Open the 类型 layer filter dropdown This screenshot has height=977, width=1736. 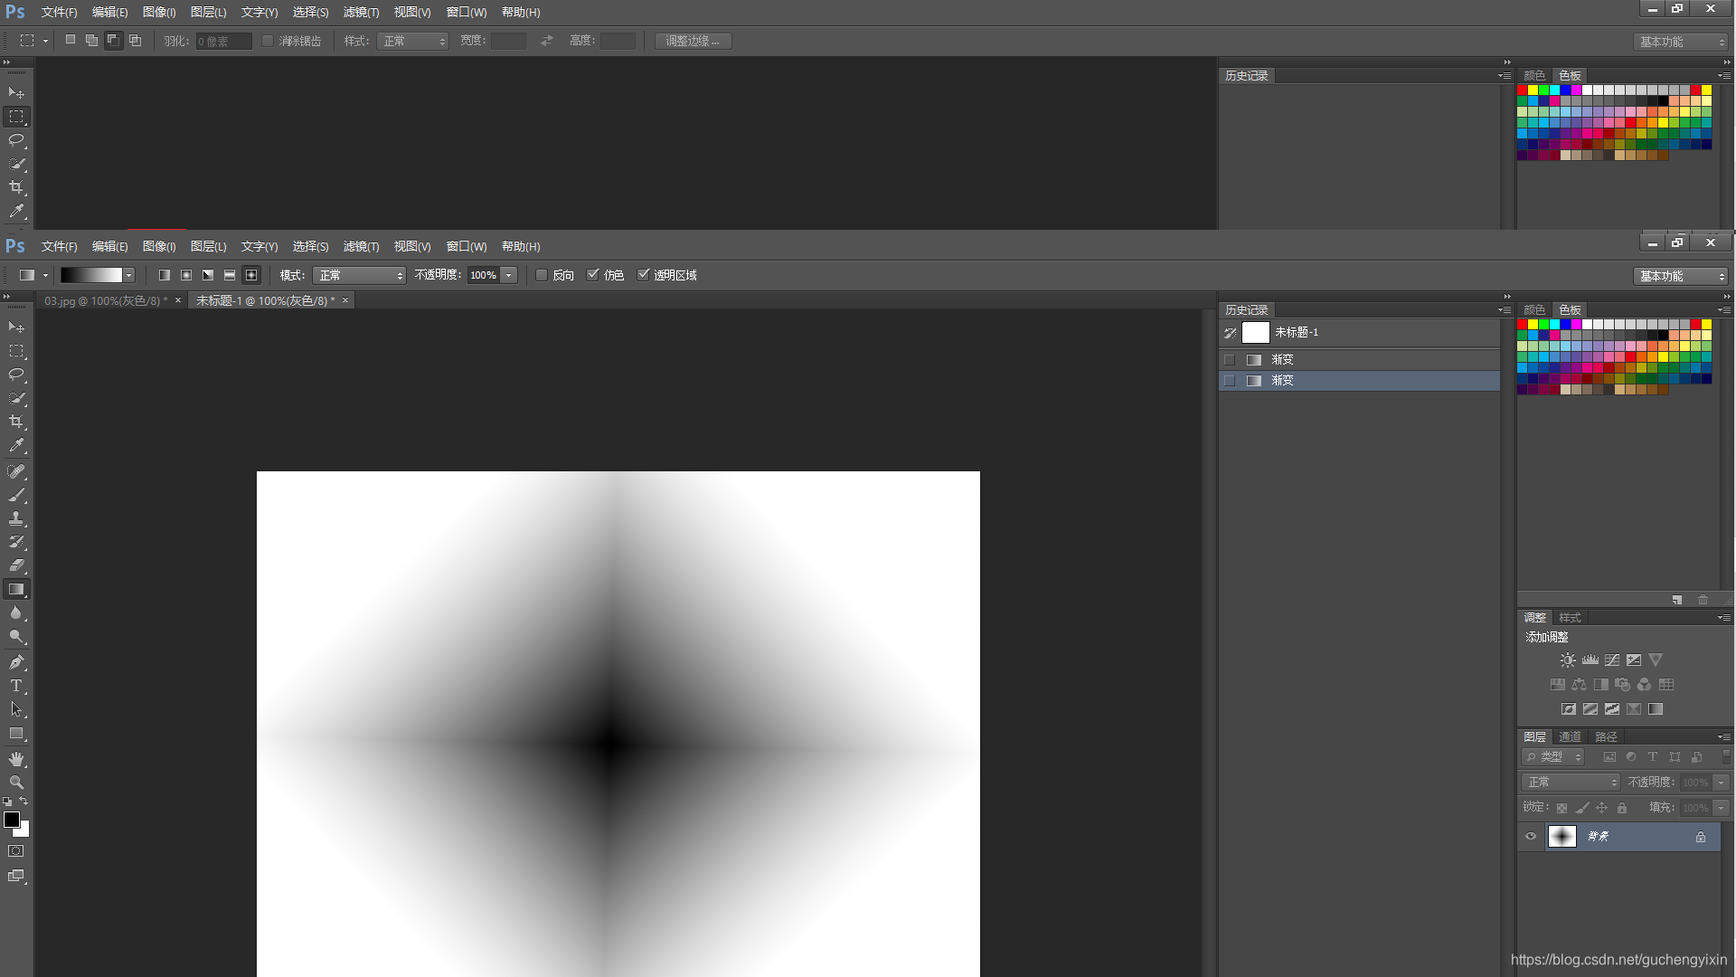click(x=1552, y=757)
